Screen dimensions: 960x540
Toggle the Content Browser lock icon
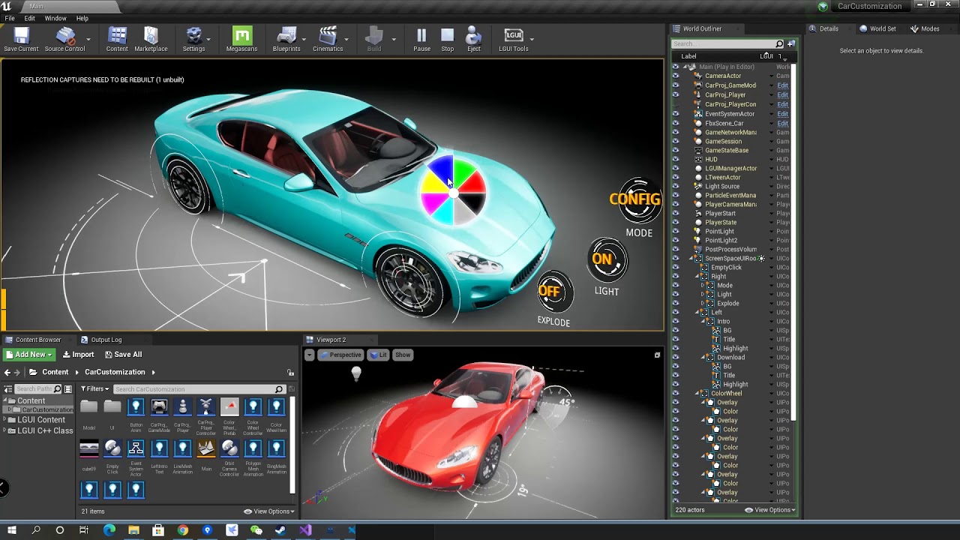click(x=290, y=372)
